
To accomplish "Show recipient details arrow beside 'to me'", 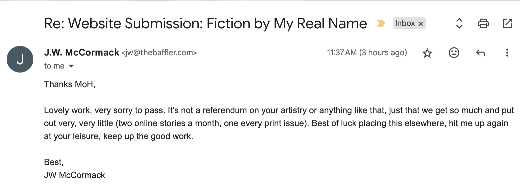I will click(x=71, y=66).
